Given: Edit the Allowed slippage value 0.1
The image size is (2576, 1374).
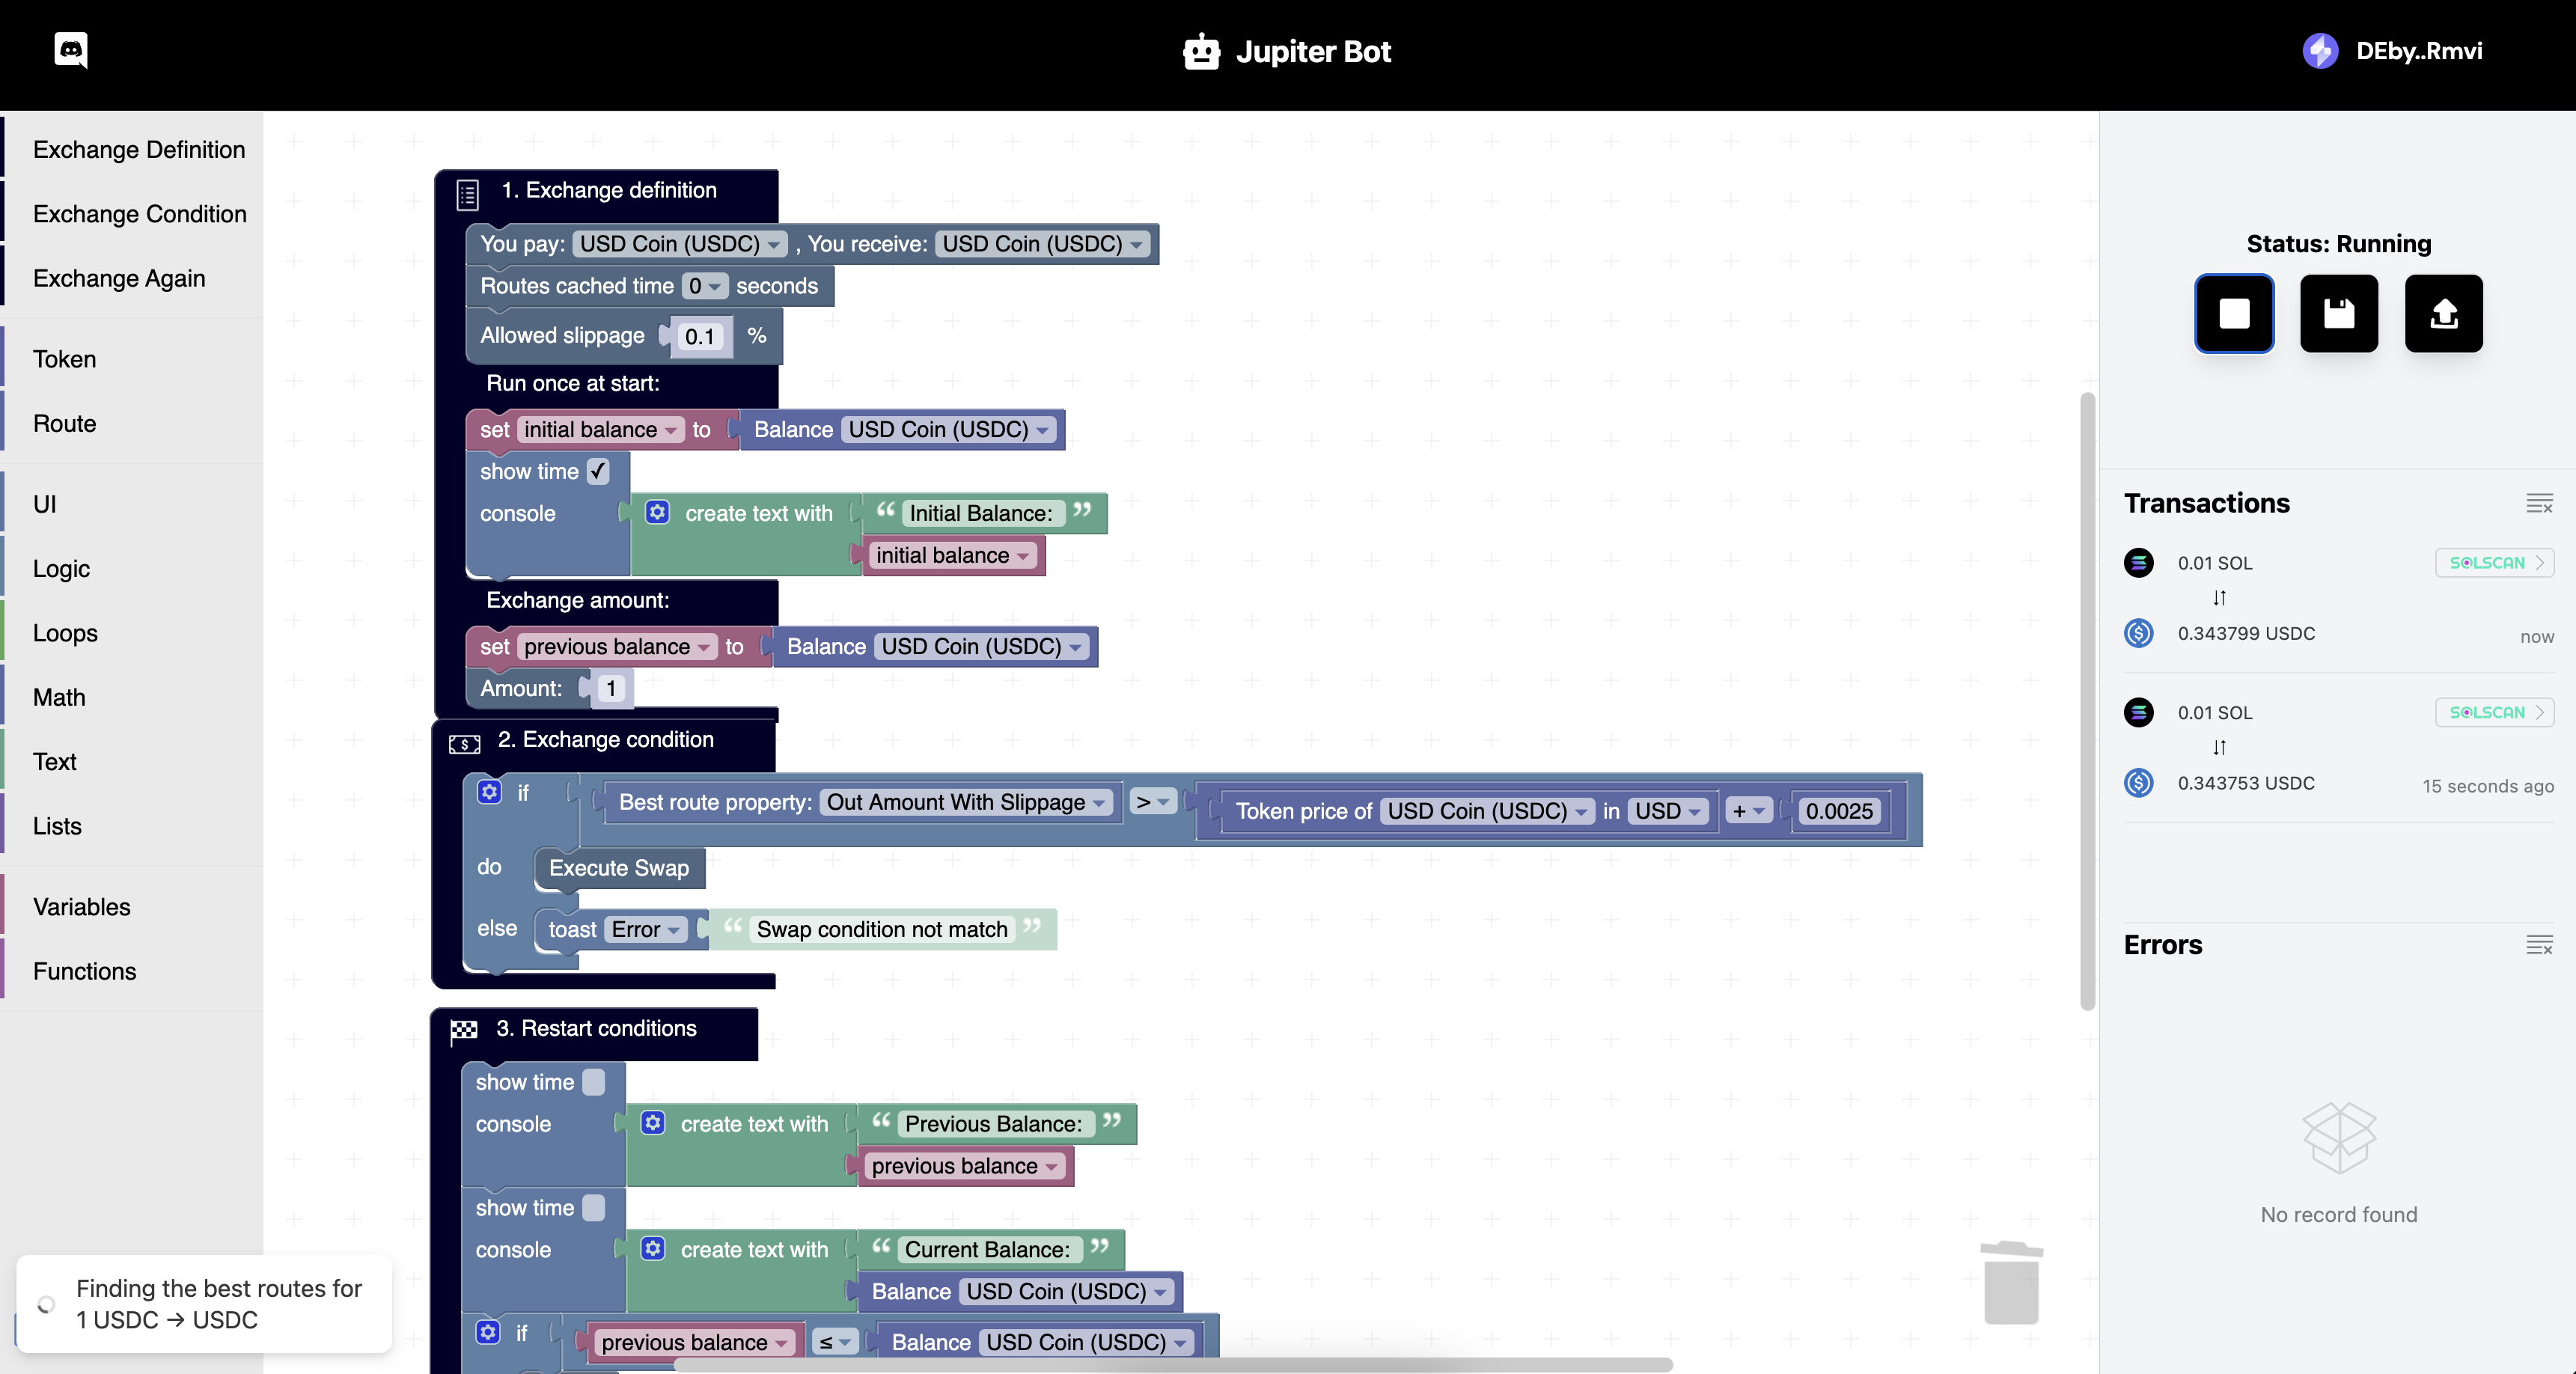Looking at the screenshot, I should pos(700,337).
